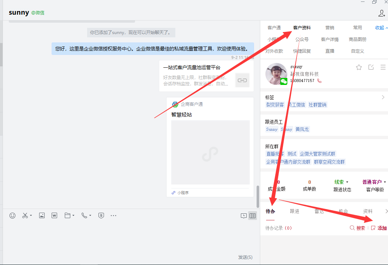
Task: Expand the 标签 section chevron
Action: coord(383,97)
